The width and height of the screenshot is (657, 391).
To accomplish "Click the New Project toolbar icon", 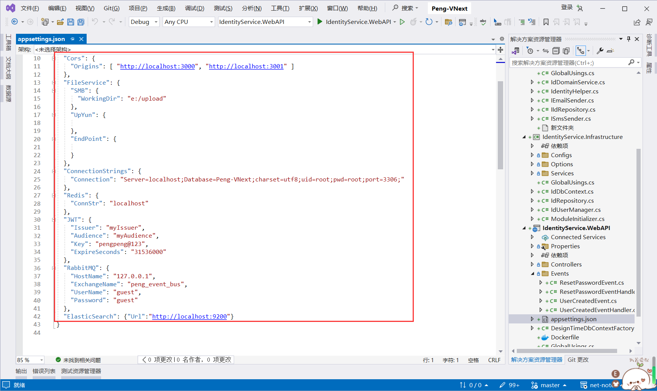I will coord(45,22).
